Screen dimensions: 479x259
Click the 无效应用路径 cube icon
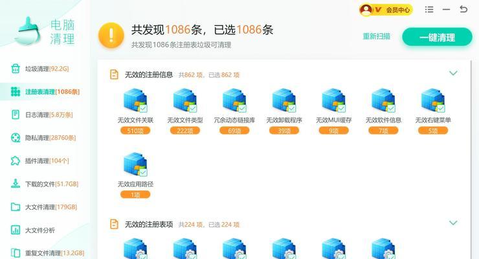point(135,164)
